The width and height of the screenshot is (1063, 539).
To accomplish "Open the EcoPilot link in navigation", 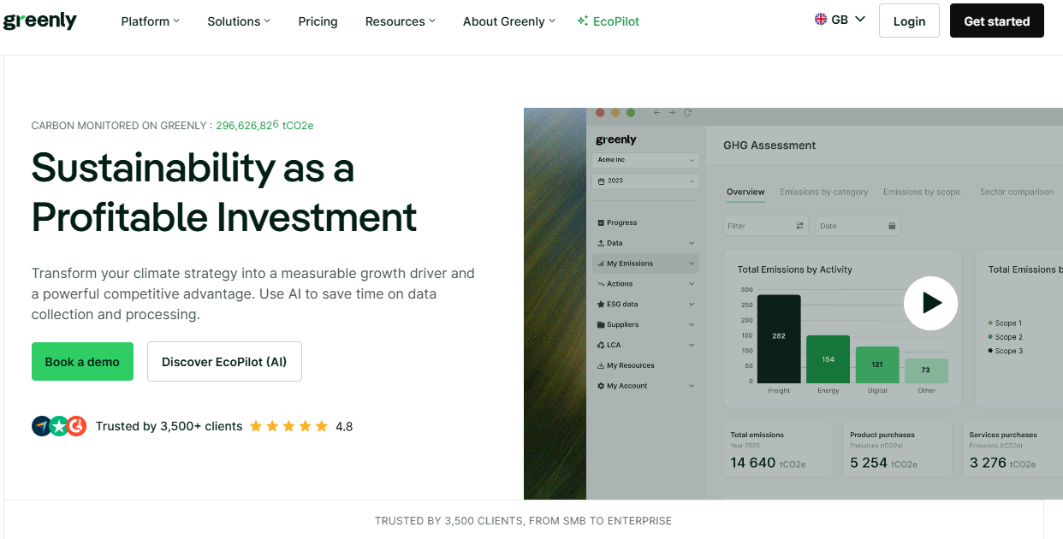I will (x=608, y=21).
